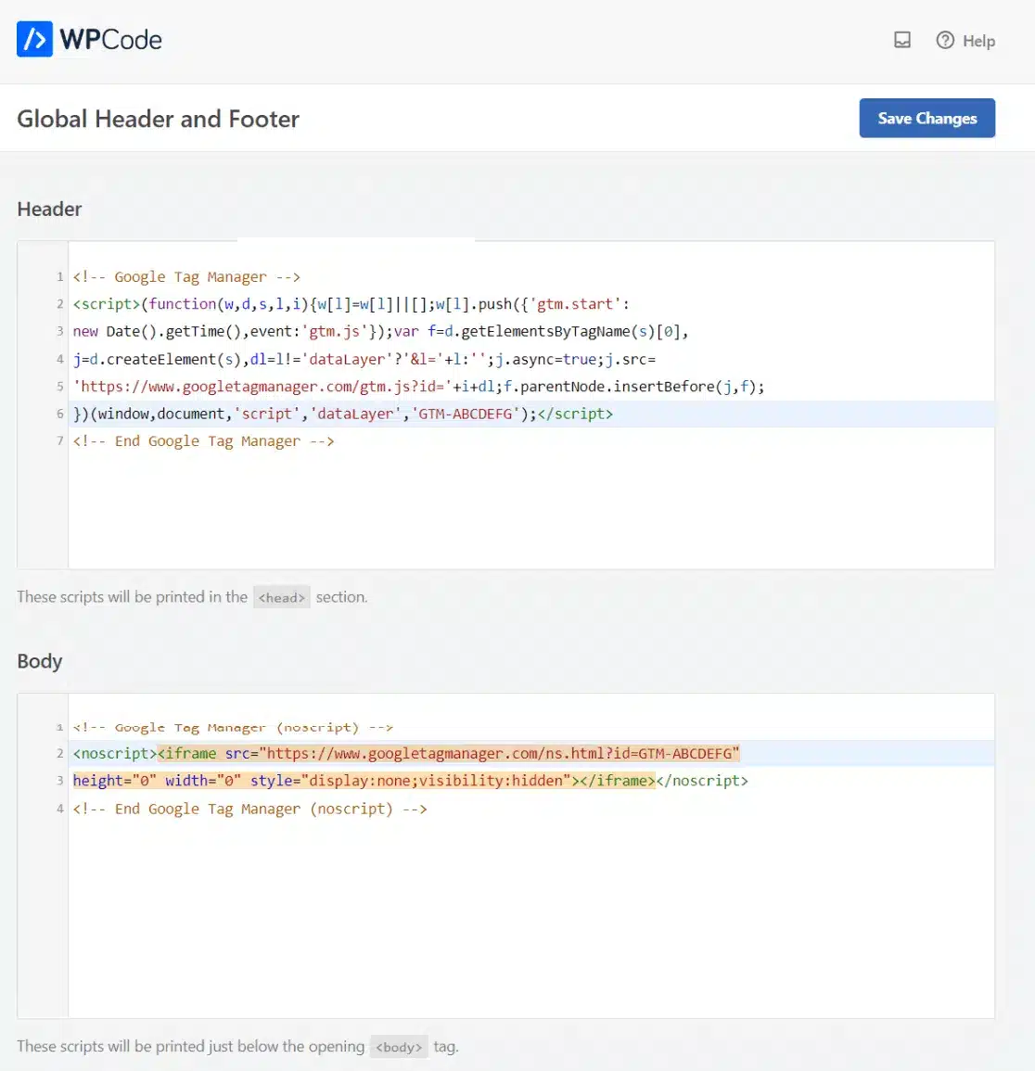
Task: Click Body line 2 noscript iframe code
Action: coord(406,753)
